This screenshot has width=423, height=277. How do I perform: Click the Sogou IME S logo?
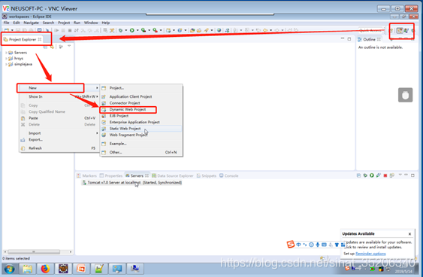point(290,244)
